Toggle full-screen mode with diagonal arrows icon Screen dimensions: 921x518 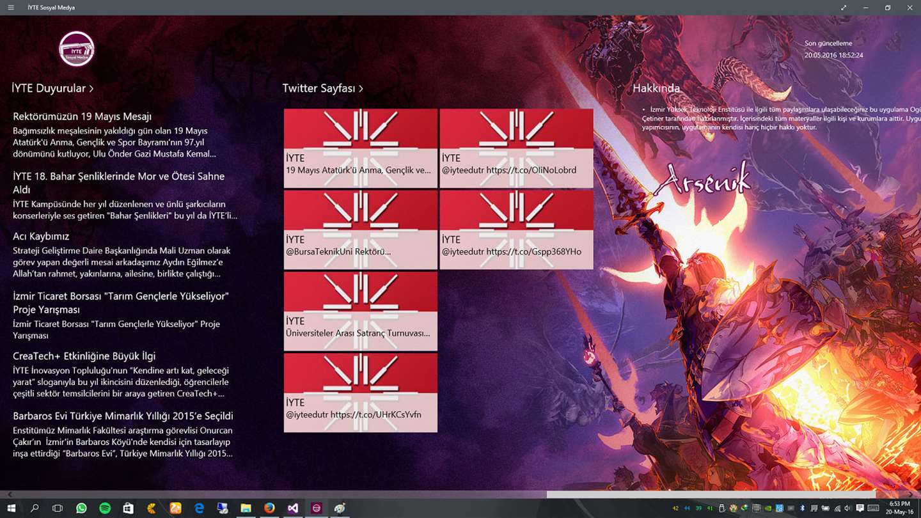(x=844, y=8)
